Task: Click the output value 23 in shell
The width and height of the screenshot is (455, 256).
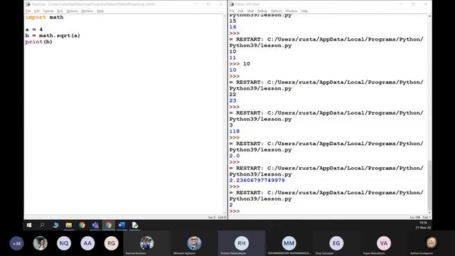Action: (x=232, y=101)
